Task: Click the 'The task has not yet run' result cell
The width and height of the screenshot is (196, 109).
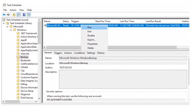Action: [163, 25]
